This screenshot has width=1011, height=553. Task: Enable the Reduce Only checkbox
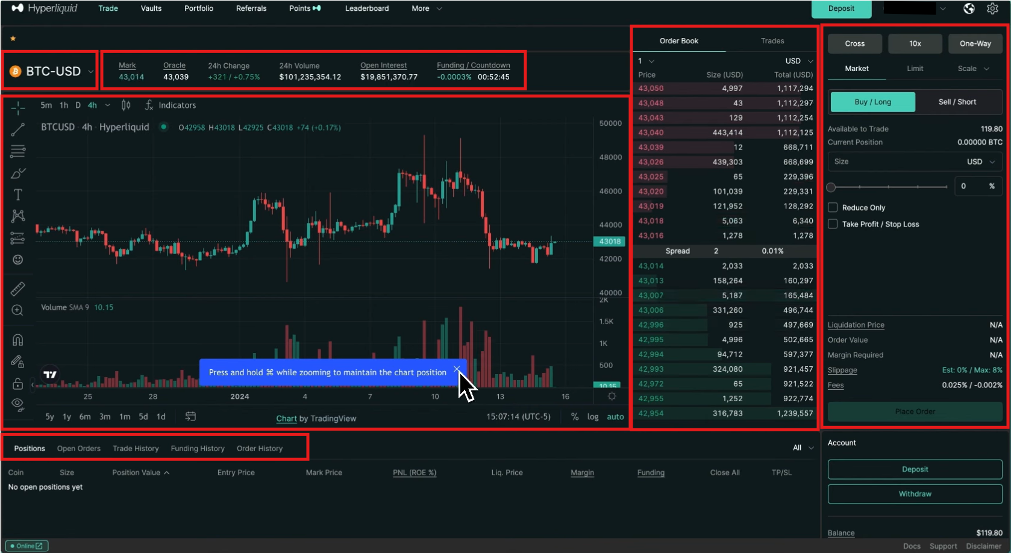tap(833, 207)
